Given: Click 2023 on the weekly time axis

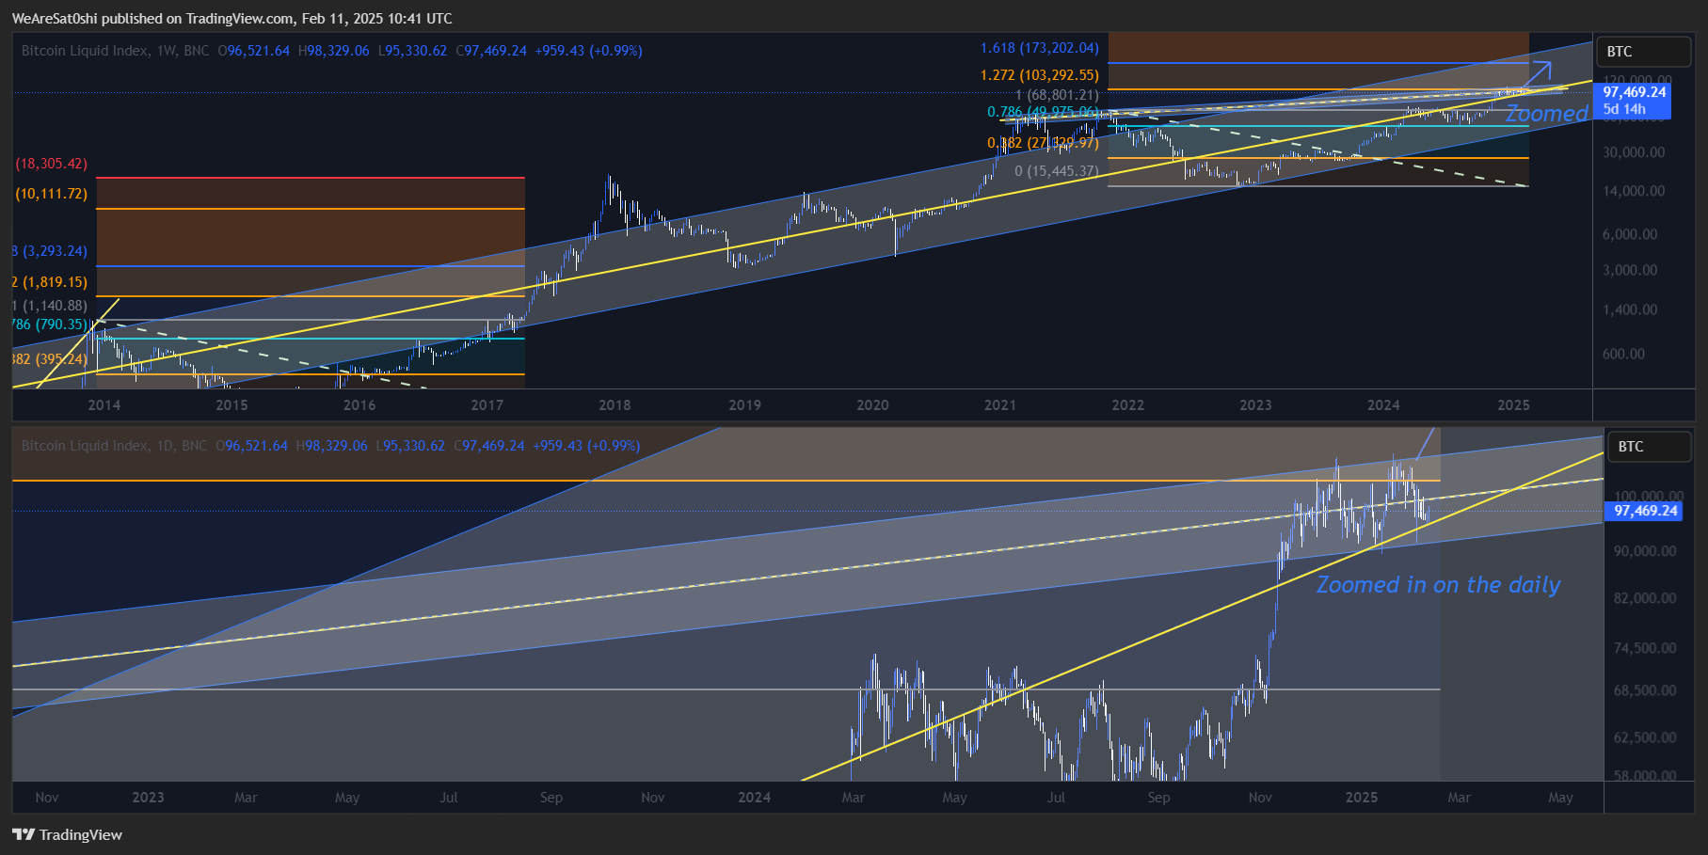Looking at the screenshot, I should click(x=1255, y=405).
